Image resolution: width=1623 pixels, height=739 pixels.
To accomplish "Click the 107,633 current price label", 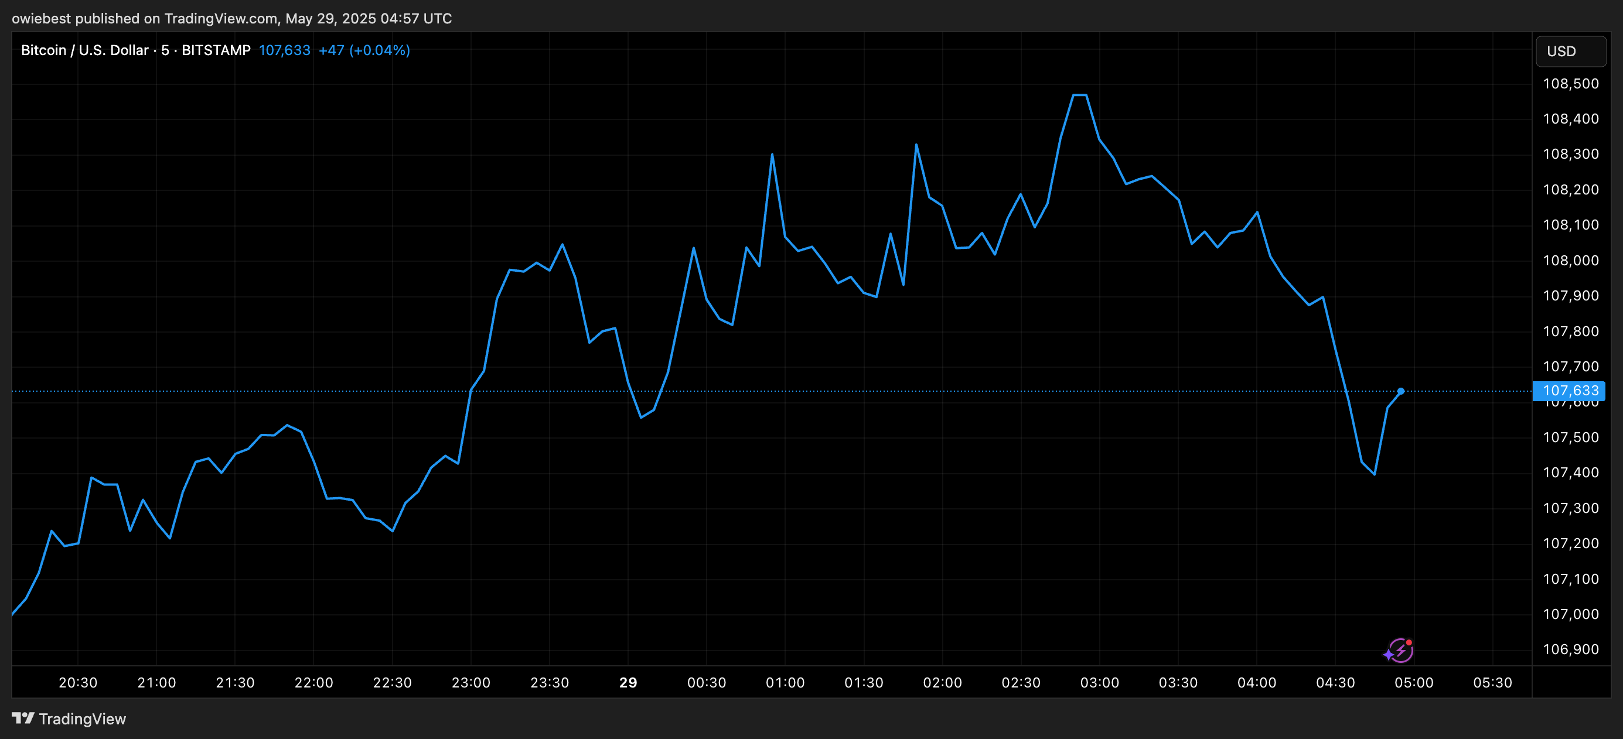I will point(1570,391).
